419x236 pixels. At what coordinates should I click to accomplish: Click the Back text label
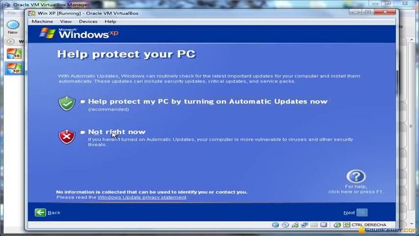(x=54, y=212)
